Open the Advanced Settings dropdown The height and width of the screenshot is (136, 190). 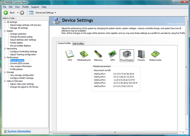click(x=56, y=13)
